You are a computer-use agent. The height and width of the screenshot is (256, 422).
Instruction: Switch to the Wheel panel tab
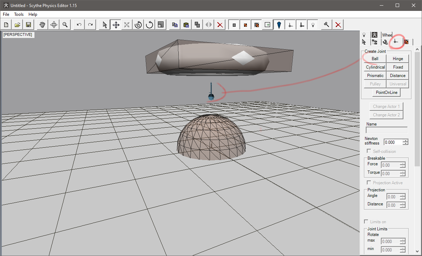click(387, 35)
